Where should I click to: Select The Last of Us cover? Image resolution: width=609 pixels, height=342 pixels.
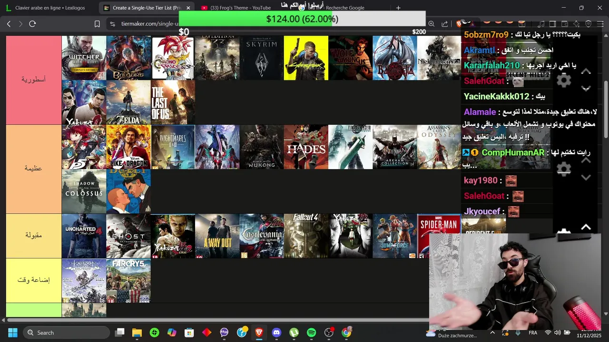(x=173, y=102)
